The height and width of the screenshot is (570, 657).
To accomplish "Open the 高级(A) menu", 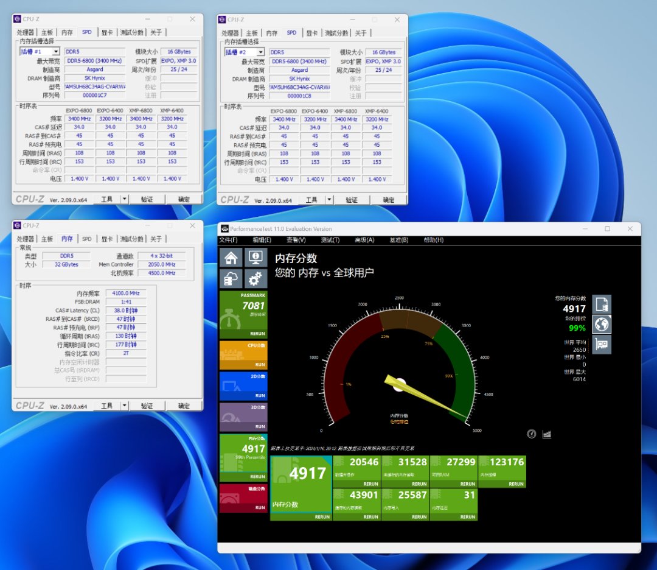I will coord(364,240).
